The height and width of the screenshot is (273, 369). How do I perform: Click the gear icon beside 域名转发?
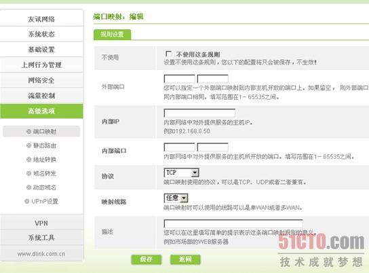(x=28, y=173)
